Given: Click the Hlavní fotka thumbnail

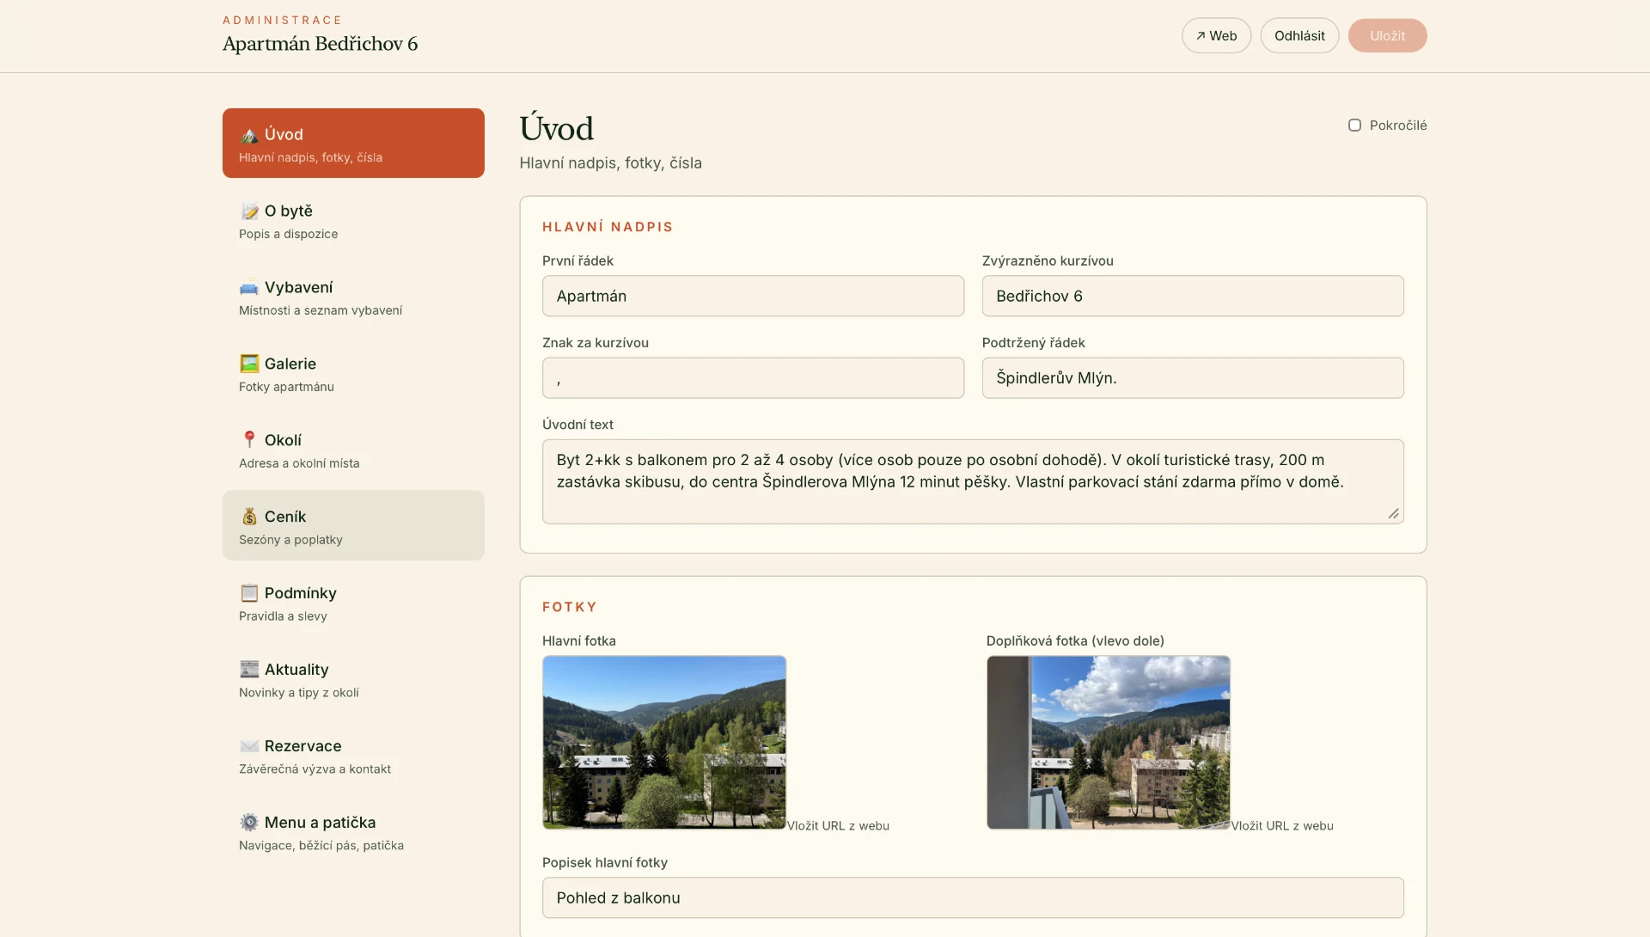Looking at the screenshot, I should (664, 743).
